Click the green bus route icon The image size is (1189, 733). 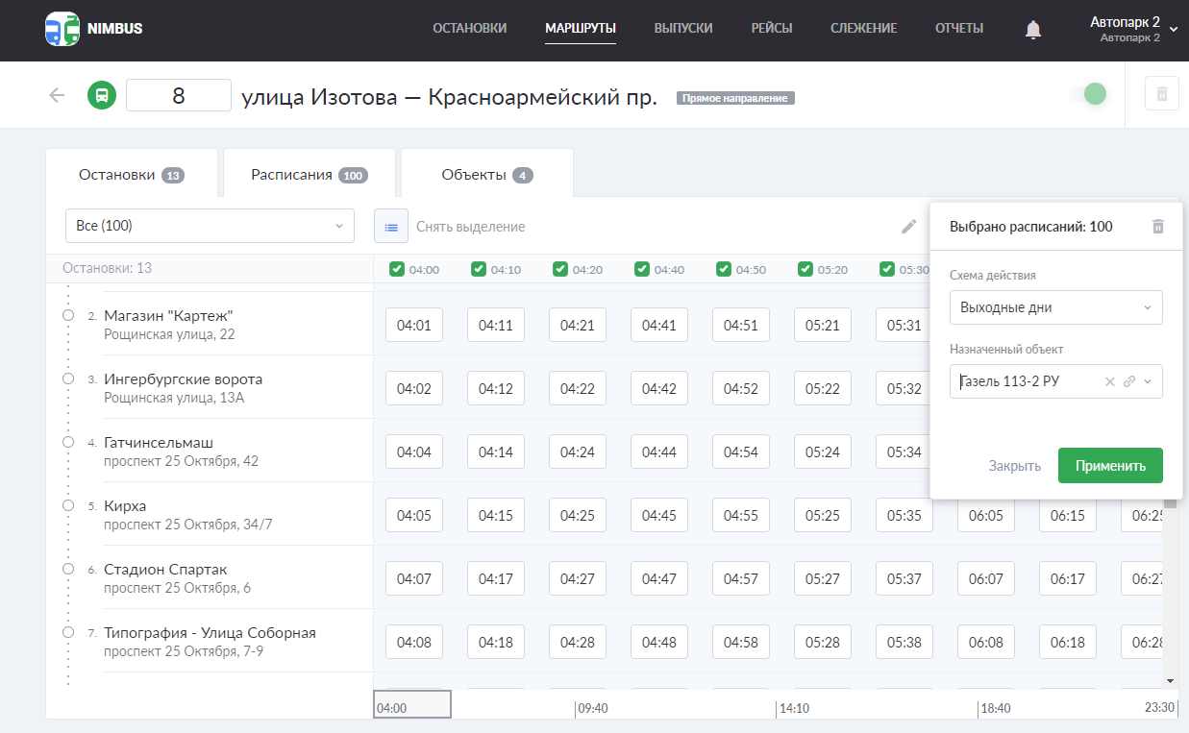tap(102, 94)
